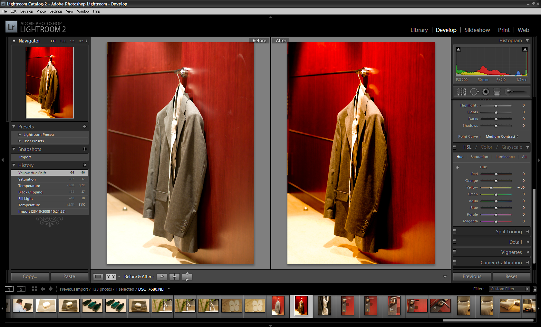The image size is (541, 327).
Task: Click the Reset button
Action: pyautogui.click(x=511, y=276)
